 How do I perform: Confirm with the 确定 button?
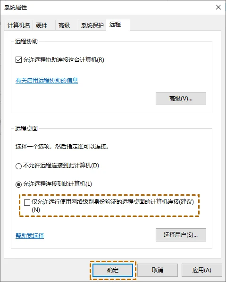click(113, 270)
